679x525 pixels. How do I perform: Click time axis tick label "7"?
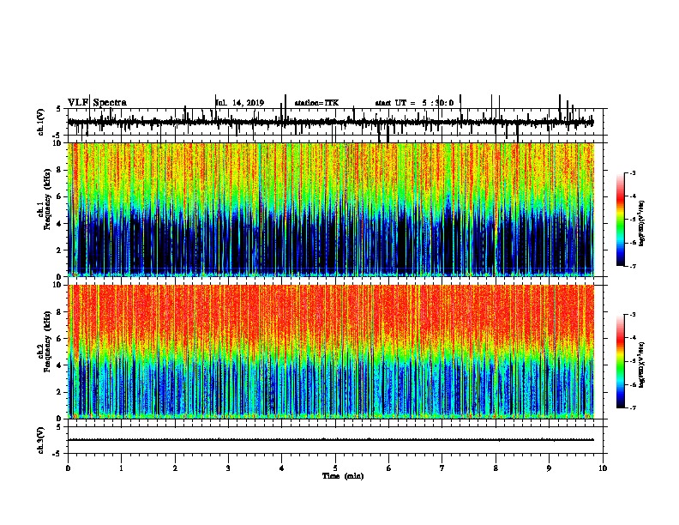[x=442, y=468]
